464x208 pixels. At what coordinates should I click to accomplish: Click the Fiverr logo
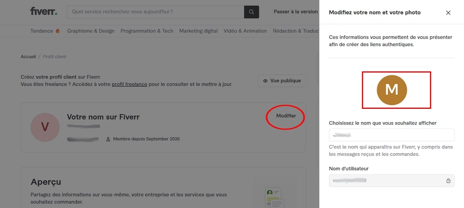[x=44, y=11]
